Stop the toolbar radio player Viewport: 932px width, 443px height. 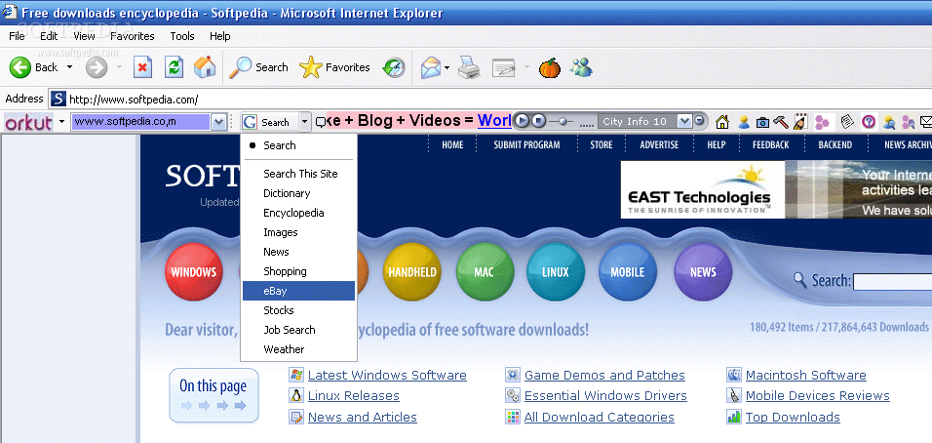(x=538, y=121)
